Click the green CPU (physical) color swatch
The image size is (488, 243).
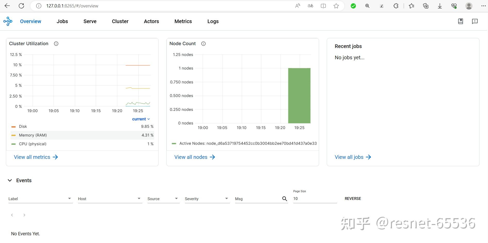[13, 144]
